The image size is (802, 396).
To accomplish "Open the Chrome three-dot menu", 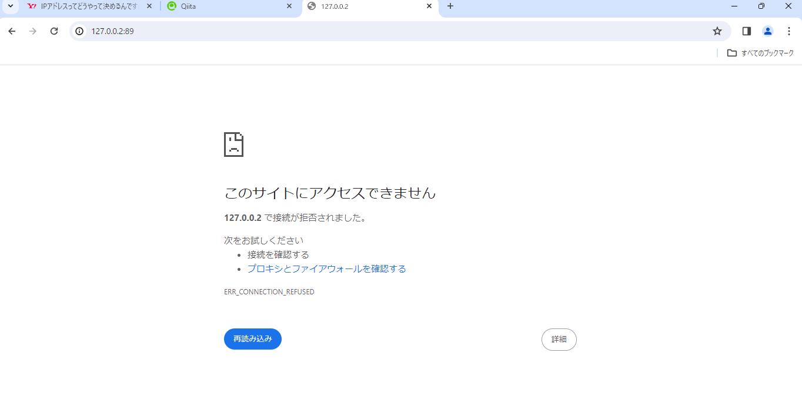I will pos(789,31).
